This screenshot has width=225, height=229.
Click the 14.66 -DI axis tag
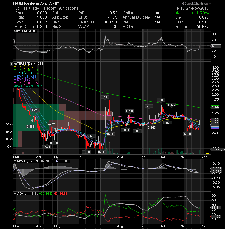[x=216, y=216]
